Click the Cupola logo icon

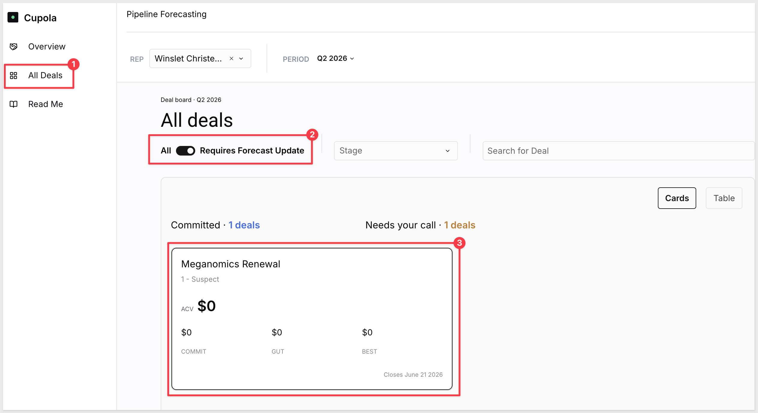(13, 17)
